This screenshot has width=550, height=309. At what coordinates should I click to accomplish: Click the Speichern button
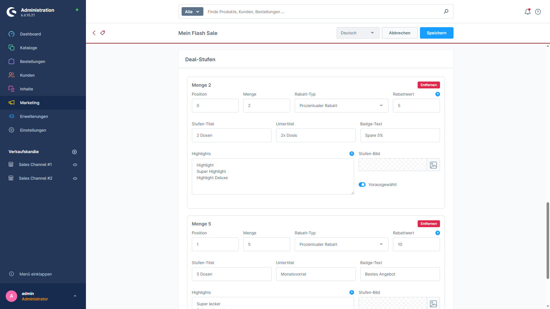(x=436, y=33)
